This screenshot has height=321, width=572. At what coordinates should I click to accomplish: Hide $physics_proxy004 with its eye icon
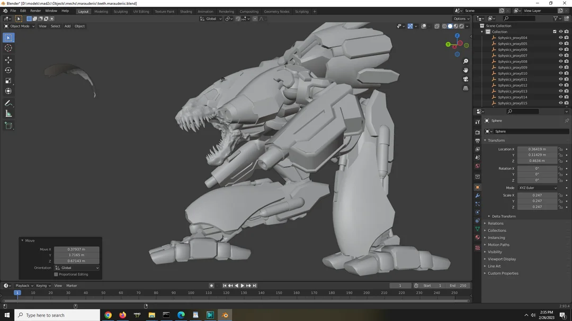point(560,38)
